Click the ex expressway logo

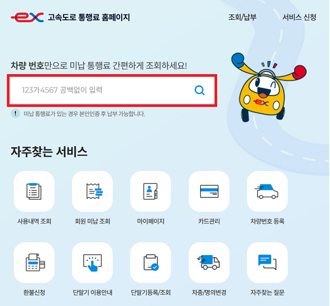tap(28, 17)
